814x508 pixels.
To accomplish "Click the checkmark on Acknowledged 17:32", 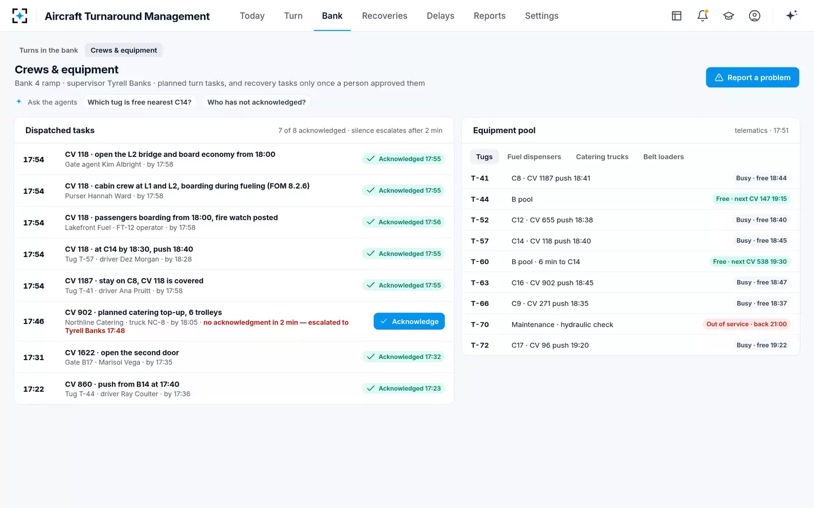I will tap(371, 357).
